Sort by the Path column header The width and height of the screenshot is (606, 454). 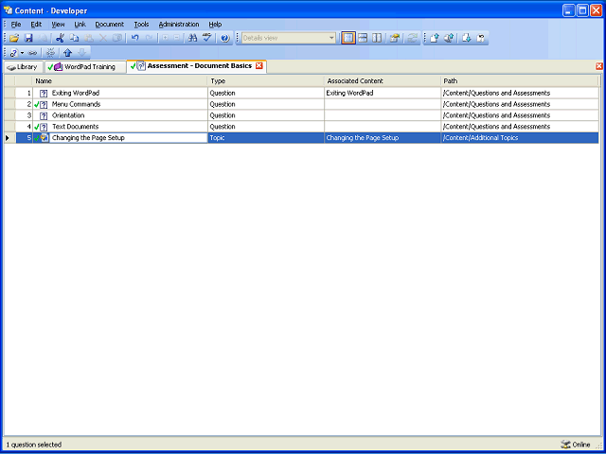click(520, 81)
